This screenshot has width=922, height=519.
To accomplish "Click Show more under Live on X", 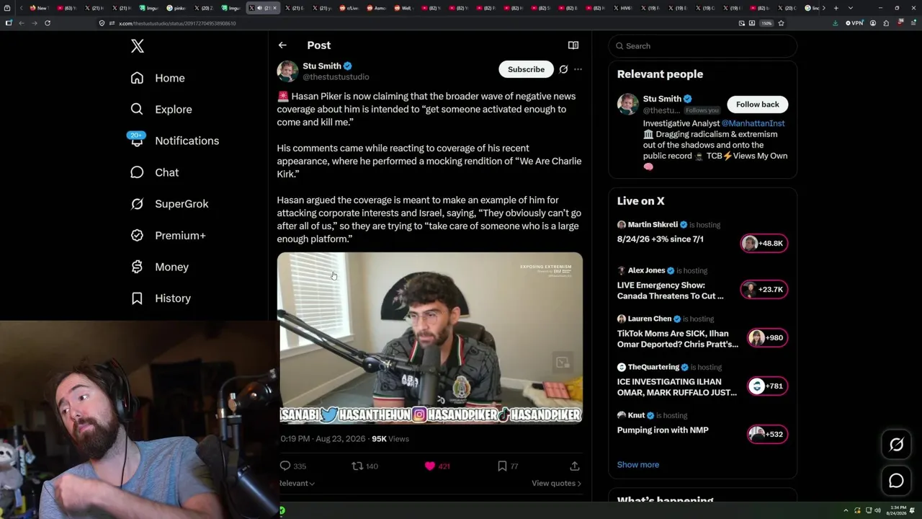I will (638, 465).
